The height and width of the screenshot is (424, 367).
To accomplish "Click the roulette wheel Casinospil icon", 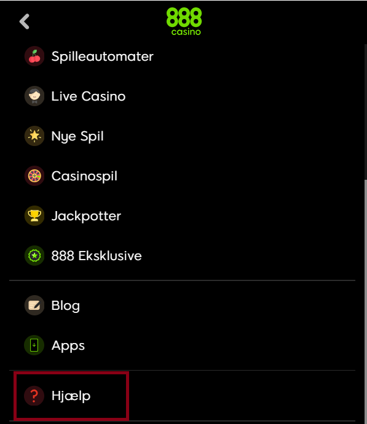I will pyautogui.click(x=34, y=175).
